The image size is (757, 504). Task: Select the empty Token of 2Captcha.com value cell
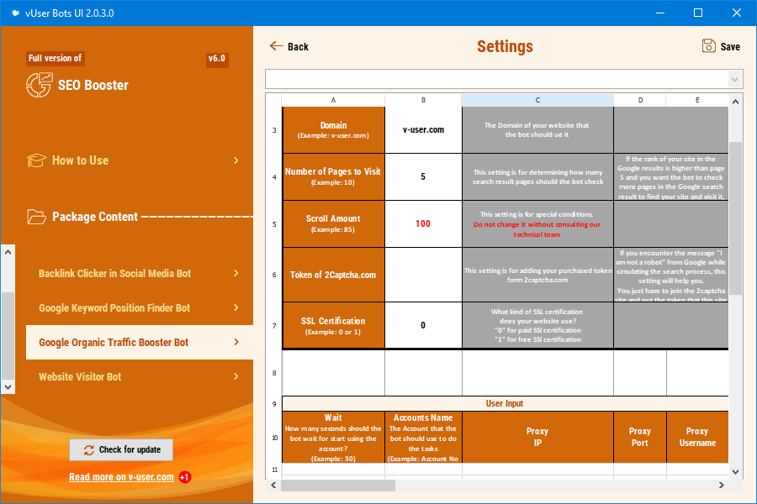coord(423,275)
